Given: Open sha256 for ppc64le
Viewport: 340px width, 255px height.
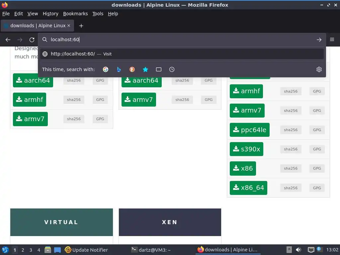Looking at the screenshot, I should [291, 130].
